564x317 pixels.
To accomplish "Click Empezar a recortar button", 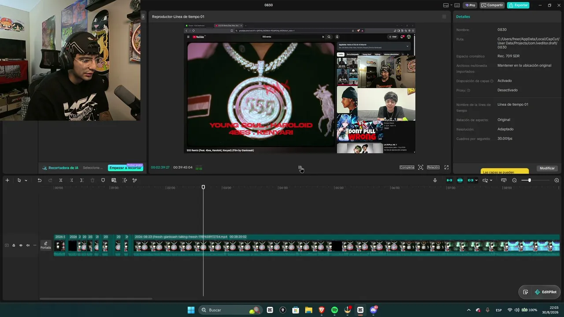I will [x=126, y=168].
